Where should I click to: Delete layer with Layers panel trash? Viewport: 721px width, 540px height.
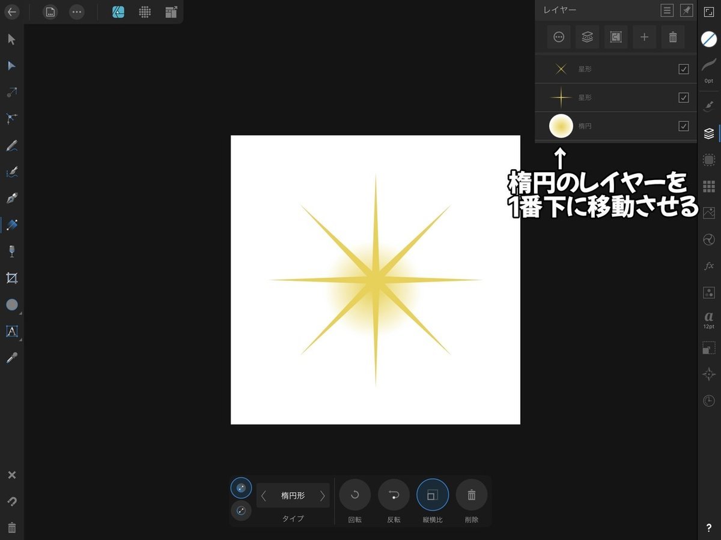(673, 37)
